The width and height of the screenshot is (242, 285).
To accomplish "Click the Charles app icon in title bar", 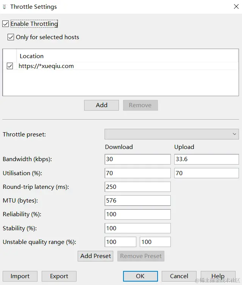I will tap(5, 7).
